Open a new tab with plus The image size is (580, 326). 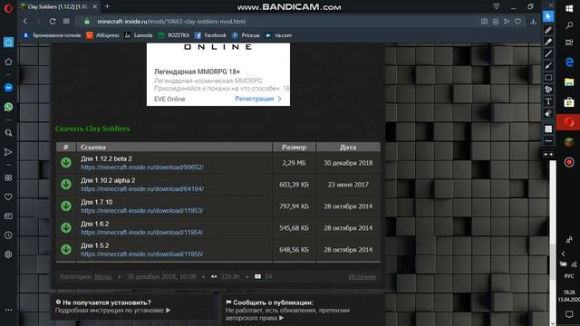click(107, 6)
